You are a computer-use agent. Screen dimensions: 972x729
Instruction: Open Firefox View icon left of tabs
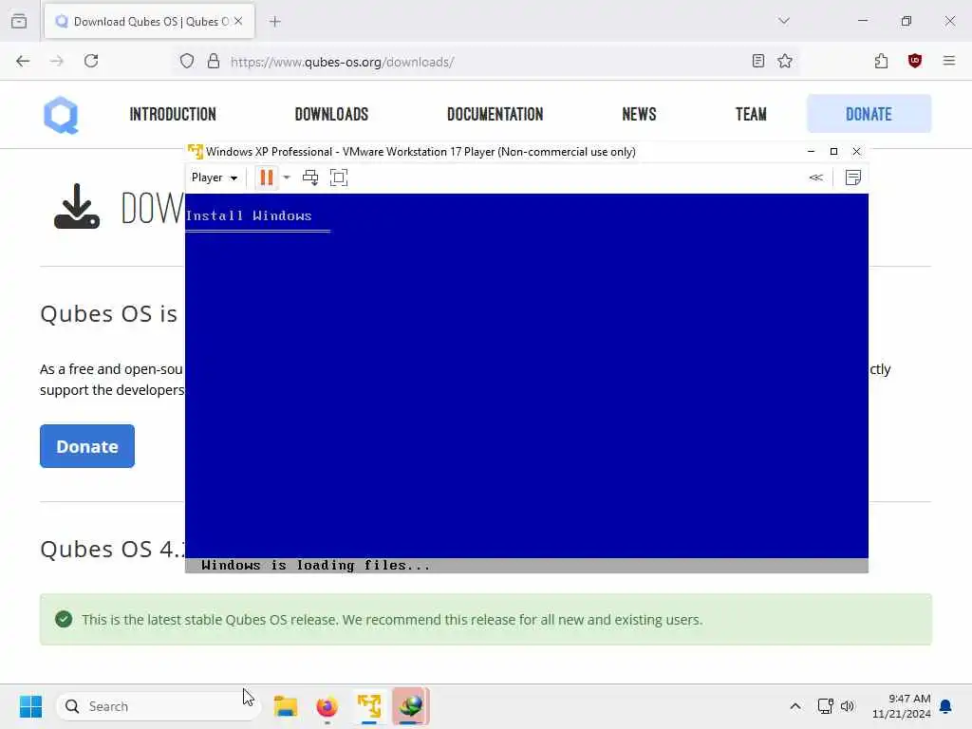click(x=19, y=21)
